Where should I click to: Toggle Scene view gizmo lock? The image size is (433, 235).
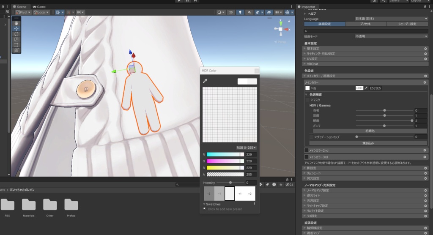point(289,21)
